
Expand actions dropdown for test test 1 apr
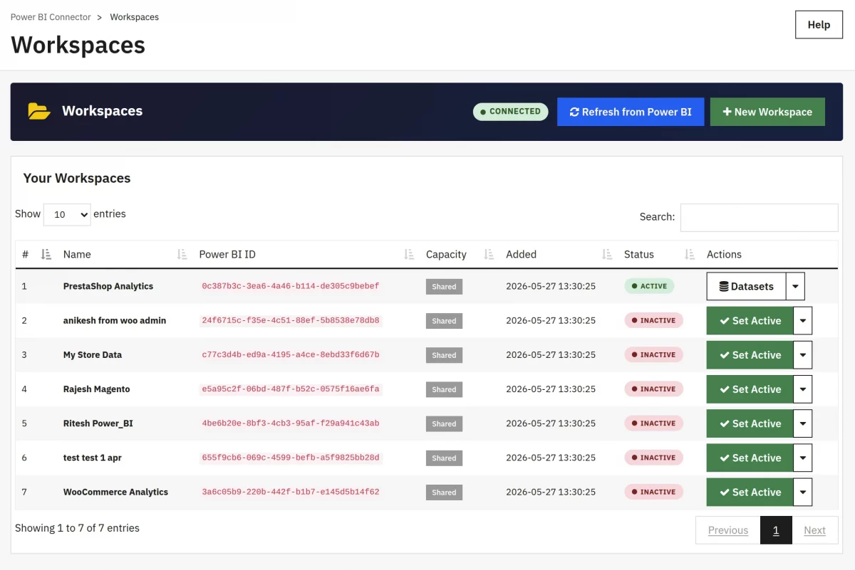(802, 458)
